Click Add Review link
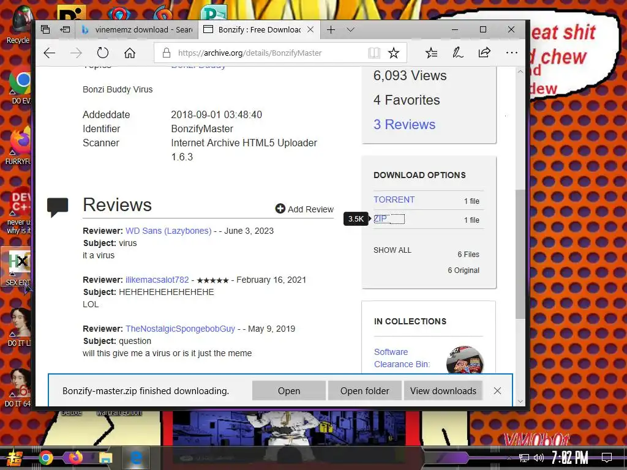 click(304, 209)
